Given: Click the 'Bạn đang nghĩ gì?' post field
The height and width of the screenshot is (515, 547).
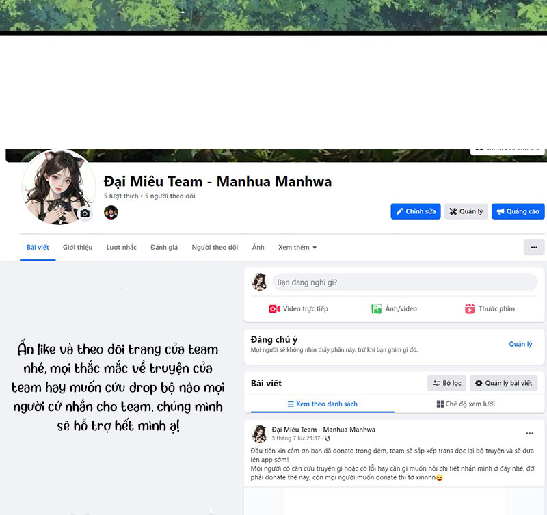Looking at the screenshot, I should tap(404, 282).
